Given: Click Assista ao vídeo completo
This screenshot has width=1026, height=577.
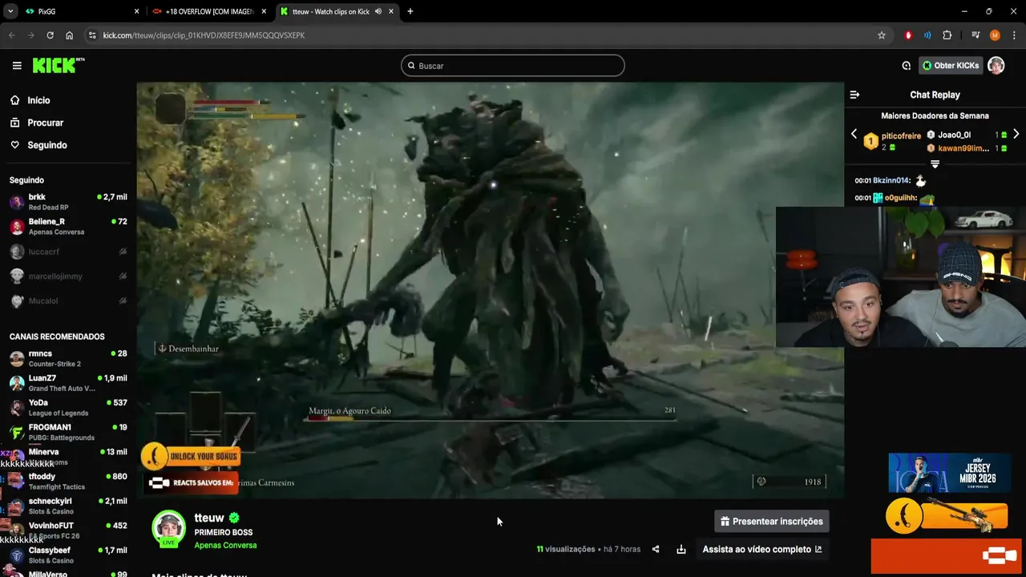Looking at the screenshot, I should (762, 549).
